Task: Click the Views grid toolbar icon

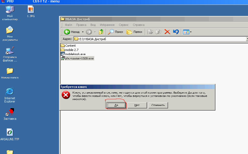Action: [x=186, y=32]
